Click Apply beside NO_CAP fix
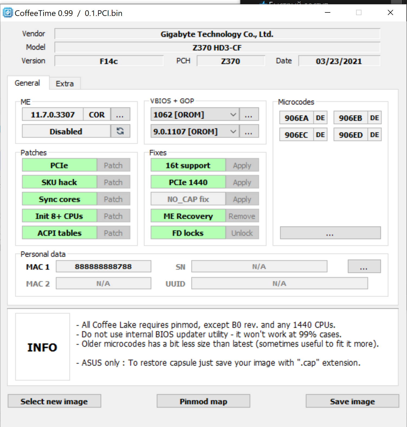This screenshot has width=407, height=427. point(242,199)
